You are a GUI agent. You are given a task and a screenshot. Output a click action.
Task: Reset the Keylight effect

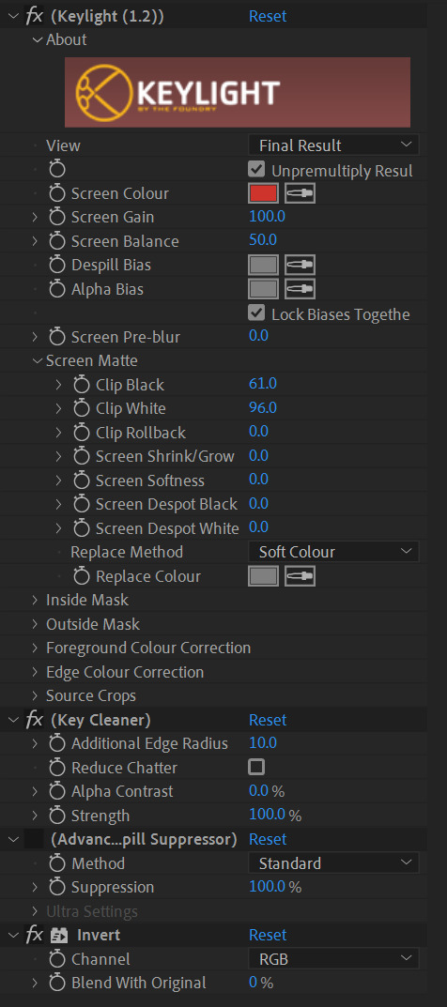tap(268, 16)
